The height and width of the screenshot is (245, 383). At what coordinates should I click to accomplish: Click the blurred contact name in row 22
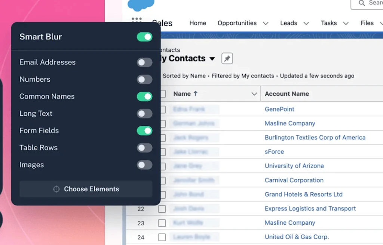[189, 209]
